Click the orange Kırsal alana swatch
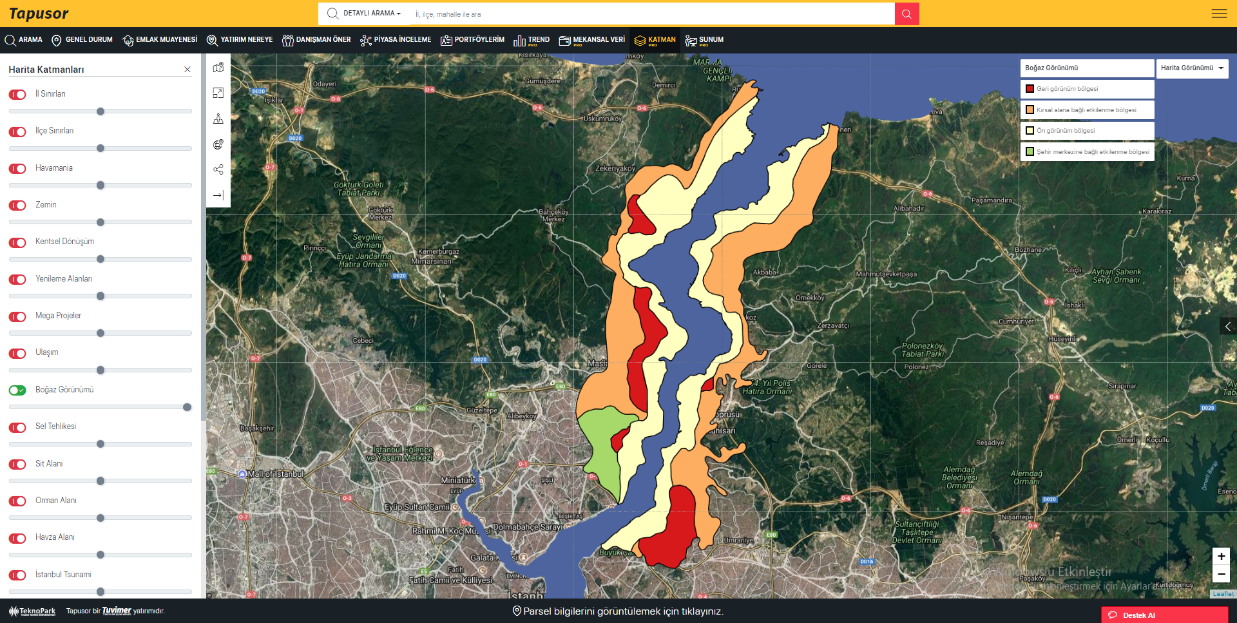 pos(1030,110)
